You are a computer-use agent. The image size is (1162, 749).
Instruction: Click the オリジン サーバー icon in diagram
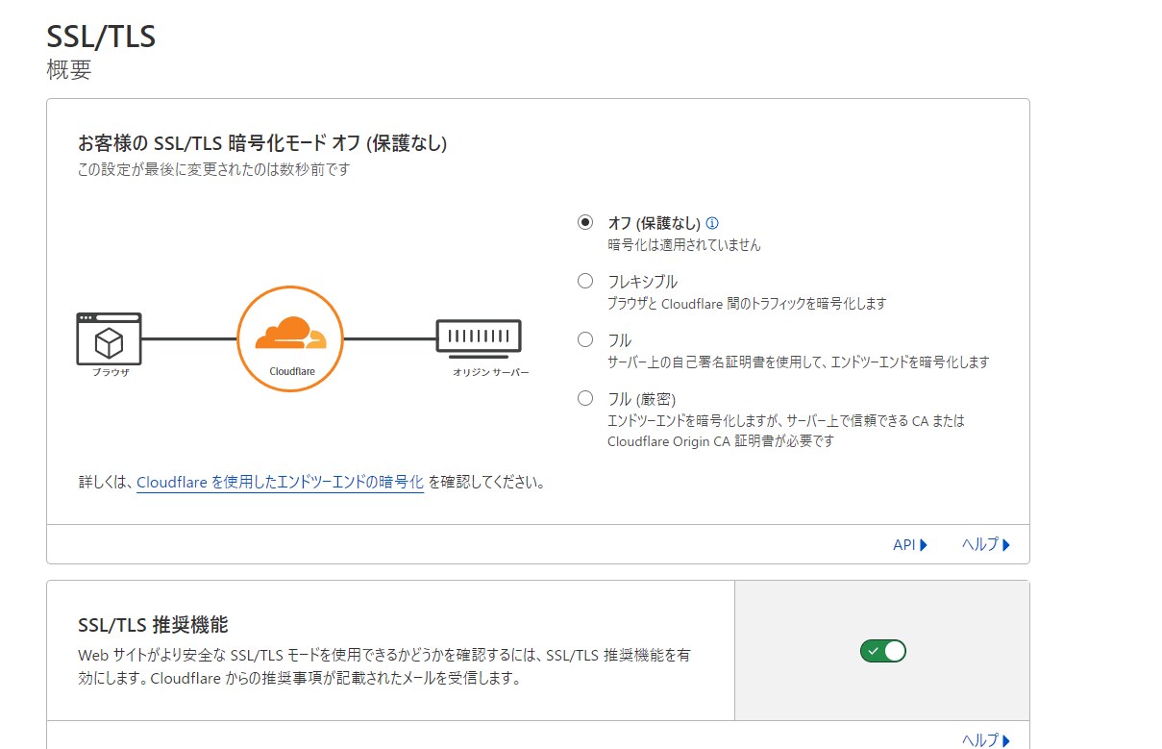pos(479,337)
